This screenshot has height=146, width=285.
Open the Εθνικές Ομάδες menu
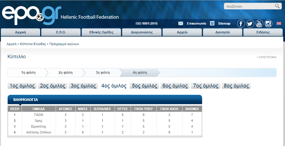(101, 32)
